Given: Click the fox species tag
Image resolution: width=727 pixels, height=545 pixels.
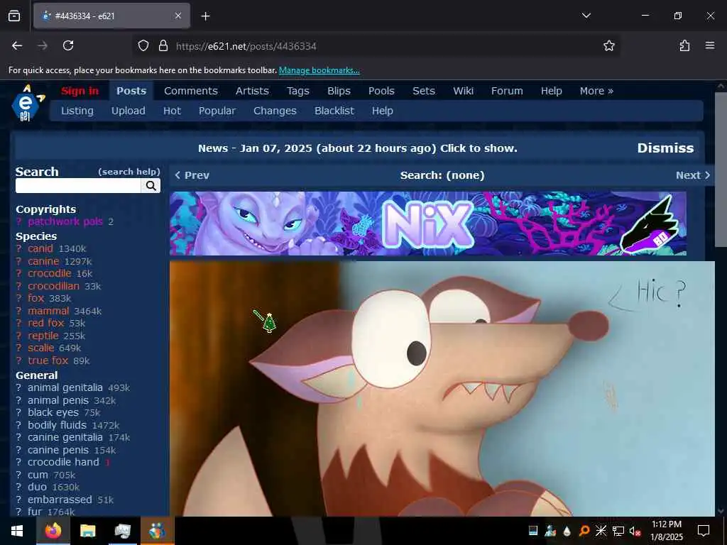Looking at the screenshot, I should tap(35, 298).
